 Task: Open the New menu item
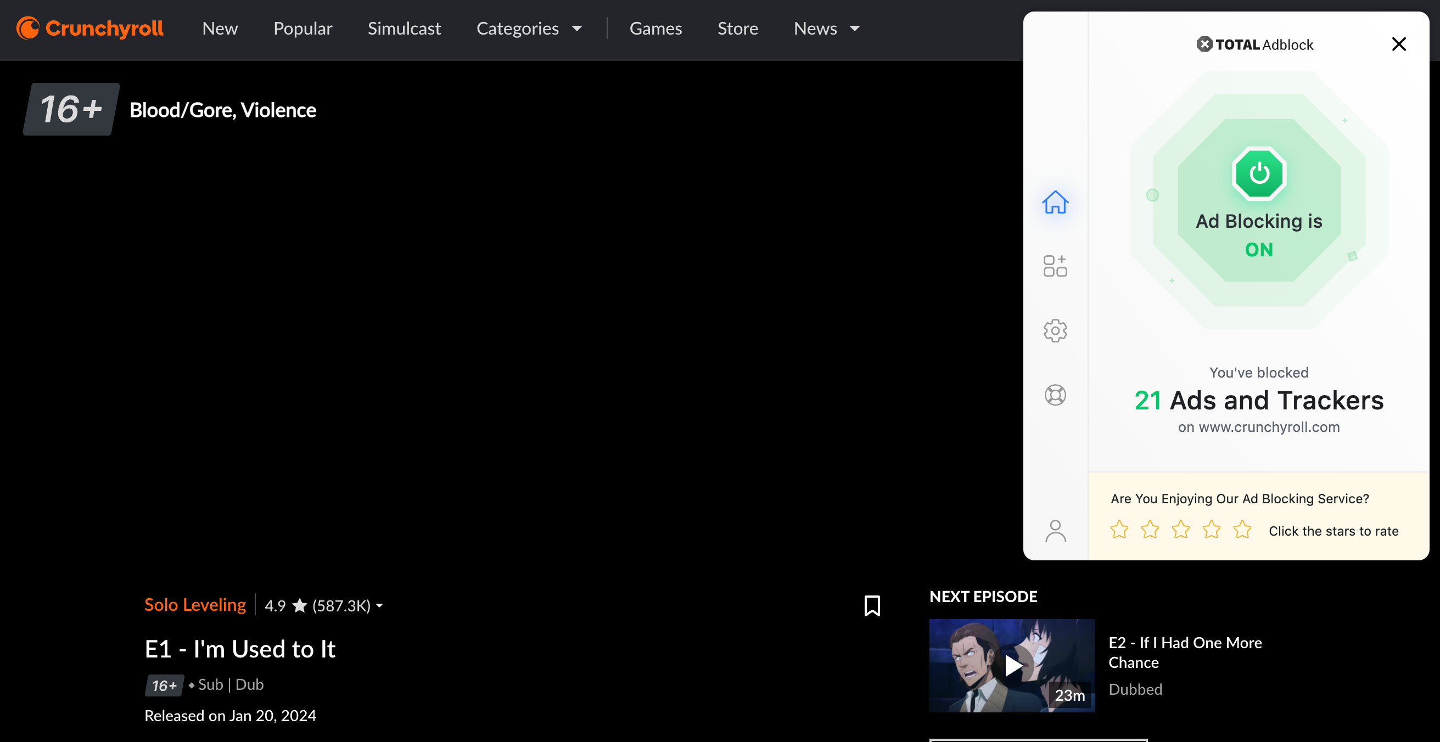(x=220, y=29)
